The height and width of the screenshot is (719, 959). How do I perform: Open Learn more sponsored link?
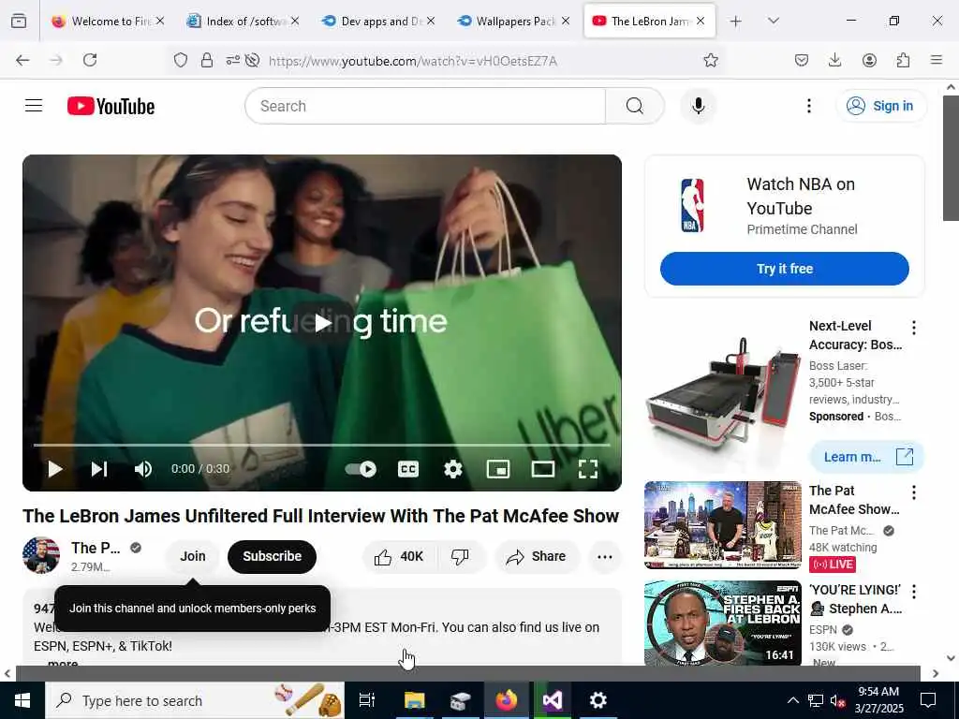[x=866, y=457]
